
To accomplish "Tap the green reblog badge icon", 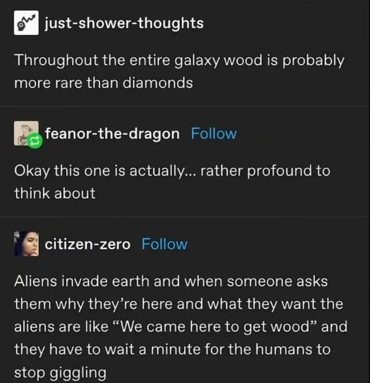I will tap(35, 141).
